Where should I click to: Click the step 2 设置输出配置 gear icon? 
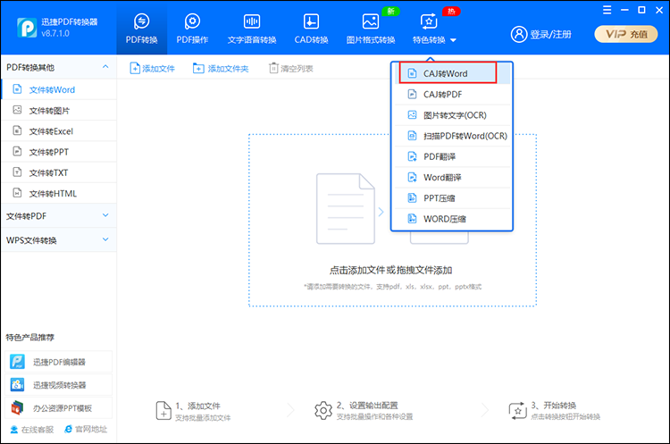click(323, 411)
